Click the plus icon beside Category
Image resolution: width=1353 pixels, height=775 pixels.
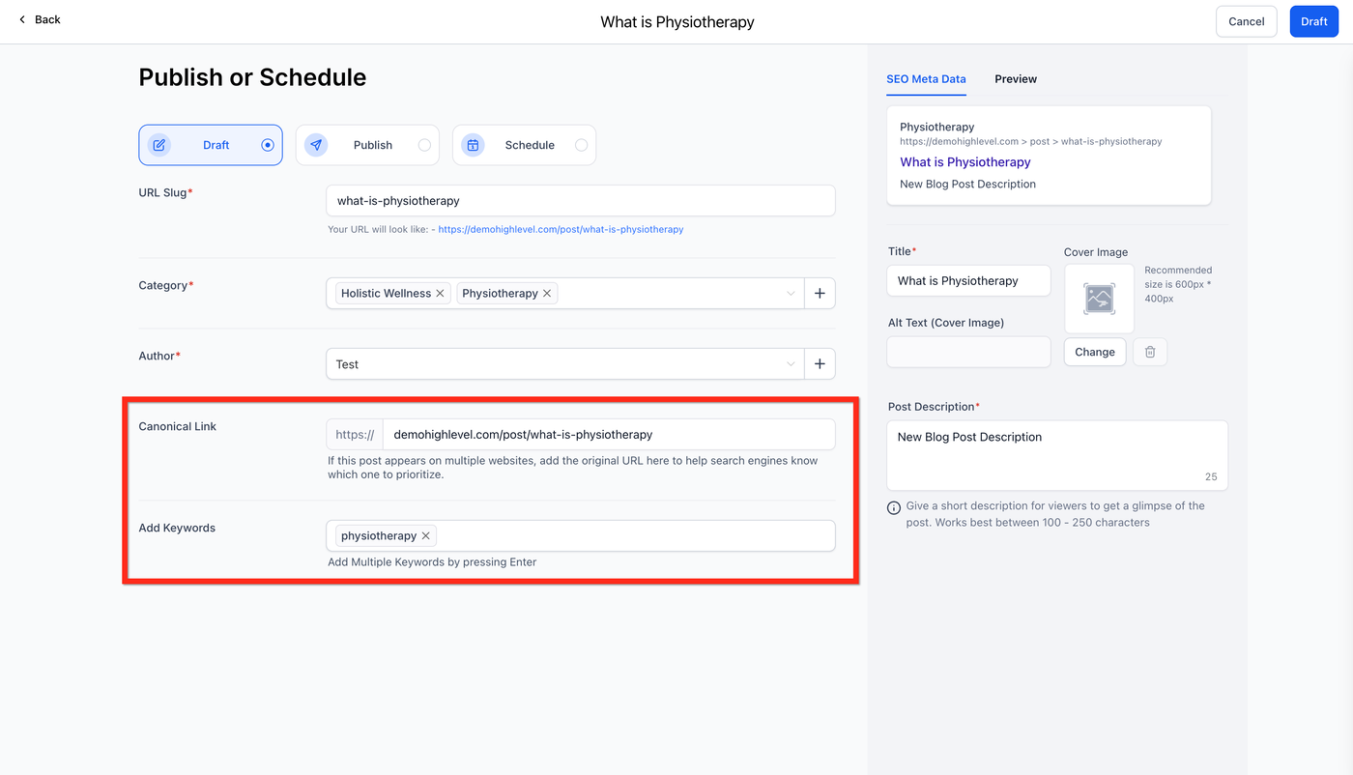click(820, 294)
